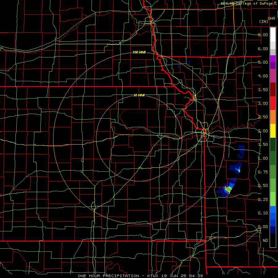278x278 pixels.
Task: Click the 0.10 legend value
Action: [x=263, y=213]
